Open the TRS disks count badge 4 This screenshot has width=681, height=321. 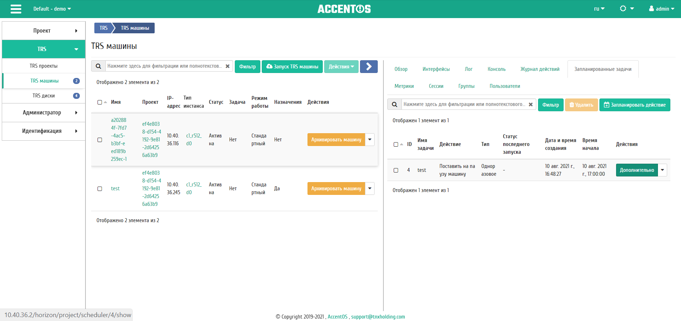click(76, 96)
